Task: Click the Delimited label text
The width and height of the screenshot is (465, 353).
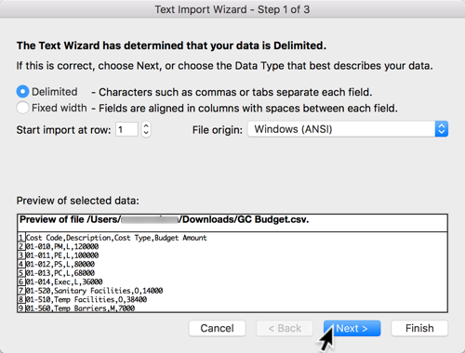Action: coord(55,92)
